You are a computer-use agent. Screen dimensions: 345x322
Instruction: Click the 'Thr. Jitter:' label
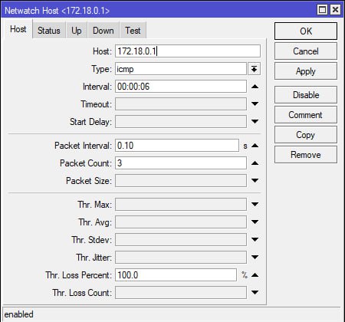(94, 258)
